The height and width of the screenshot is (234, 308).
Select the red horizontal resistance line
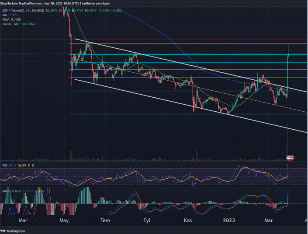coord(154,39)
